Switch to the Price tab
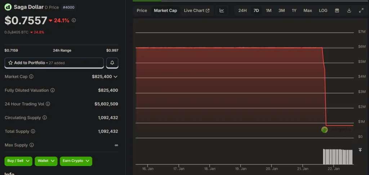 point(142,11)
